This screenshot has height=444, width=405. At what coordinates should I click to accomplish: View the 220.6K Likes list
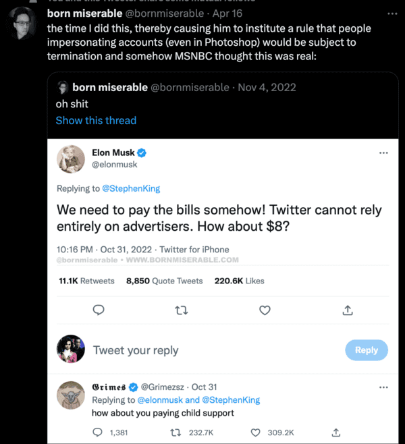(x=240, y=281)
